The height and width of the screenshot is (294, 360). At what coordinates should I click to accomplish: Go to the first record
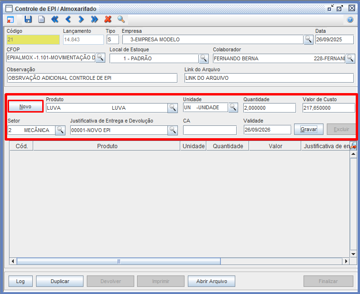pos(55,19)
